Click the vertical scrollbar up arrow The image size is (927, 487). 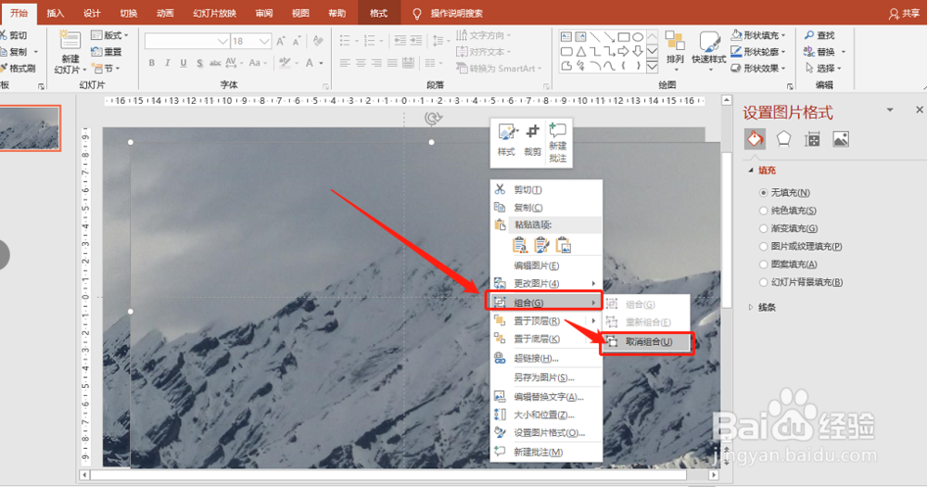[726, 101]
